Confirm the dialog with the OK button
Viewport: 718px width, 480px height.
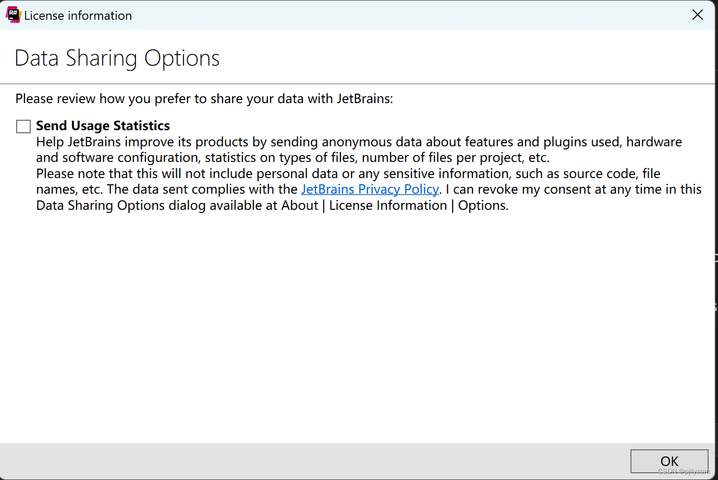[670, 461]
